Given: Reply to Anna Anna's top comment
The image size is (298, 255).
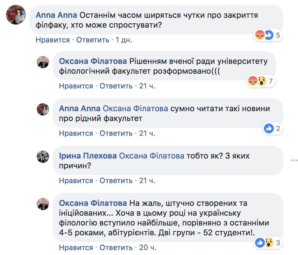Looking at the screenshot, I should click(x=93, y=40).
